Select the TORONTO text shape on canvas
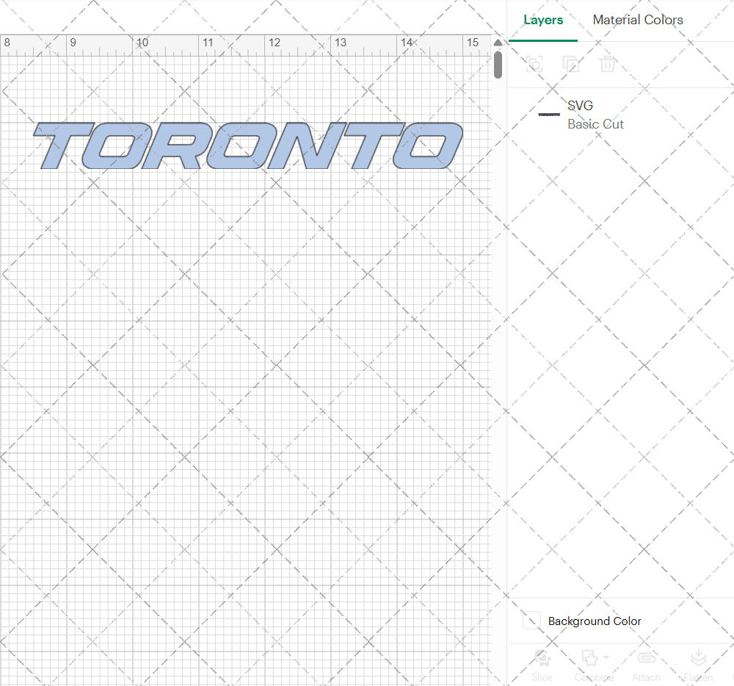 coord(247,145)
